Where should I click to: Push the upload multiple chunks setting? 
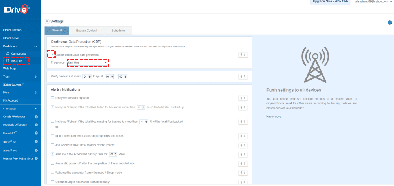(243, 182)
